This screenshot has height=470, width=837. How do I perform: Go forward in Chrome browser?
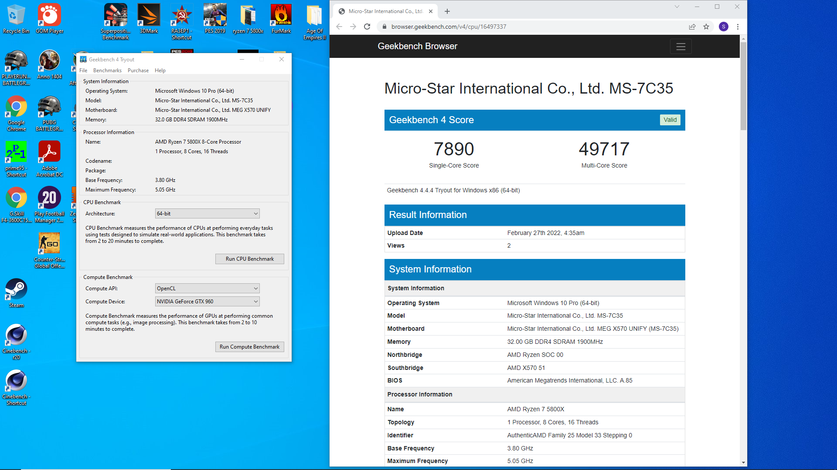coord(353,27)
